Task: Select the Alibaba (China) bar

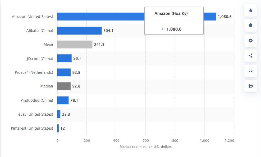Action: pyautogui.click(x=79, y=31)
